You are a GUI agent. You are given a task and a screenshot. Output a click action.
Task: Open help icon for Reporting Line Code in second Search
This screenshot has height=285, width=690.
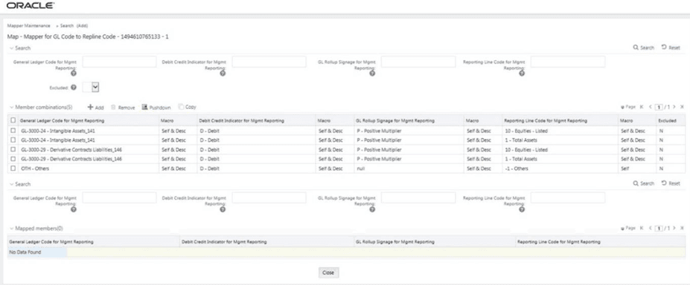click(522, 209)
